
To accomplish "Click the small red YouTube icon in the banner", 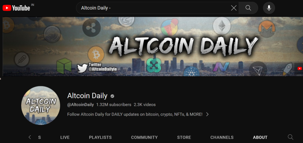I will [300, 68].
